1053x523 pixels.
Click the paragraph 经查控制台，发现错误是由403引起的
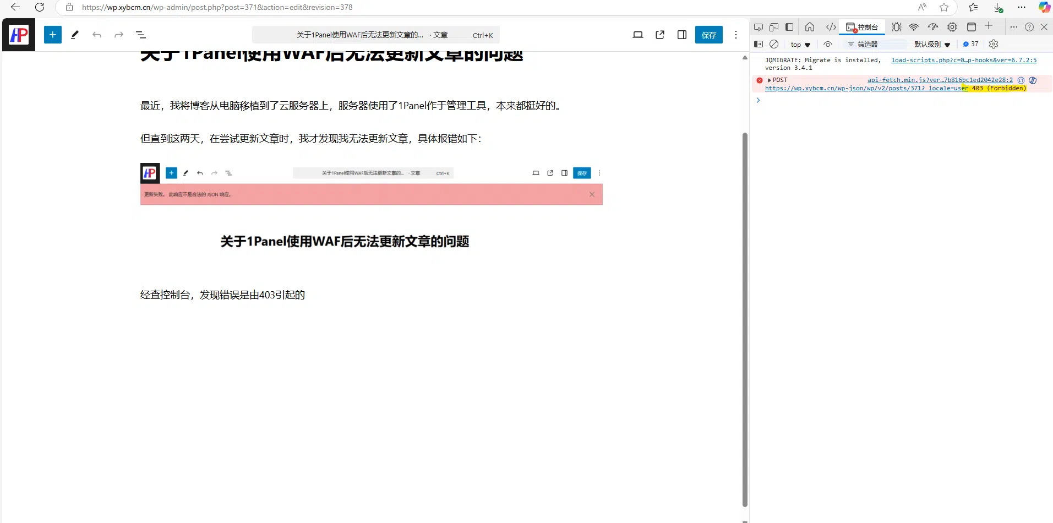(222, 295)
